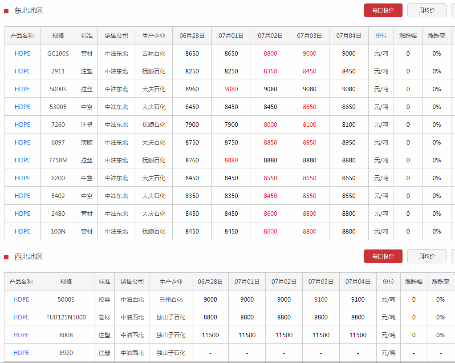Viewport: 455px width, 363px height.
Task: Select 吉林石化 producer cell
Action: 154,53
